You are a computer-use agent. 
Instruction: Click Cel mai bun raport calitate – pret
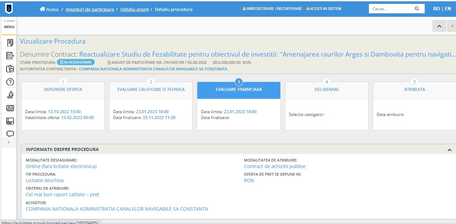pos(62,194)
